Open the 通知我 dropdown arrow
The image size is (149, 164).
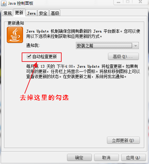[x=135, y=46]
